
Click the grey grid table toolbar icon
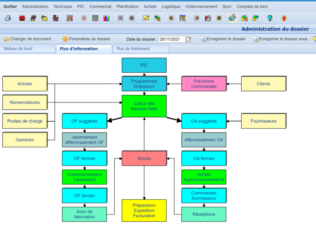tap(95, 18)
